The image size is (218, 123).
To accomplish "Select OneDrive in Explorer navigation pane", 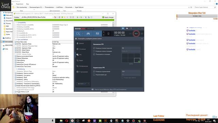I will [x=7, y=38].
